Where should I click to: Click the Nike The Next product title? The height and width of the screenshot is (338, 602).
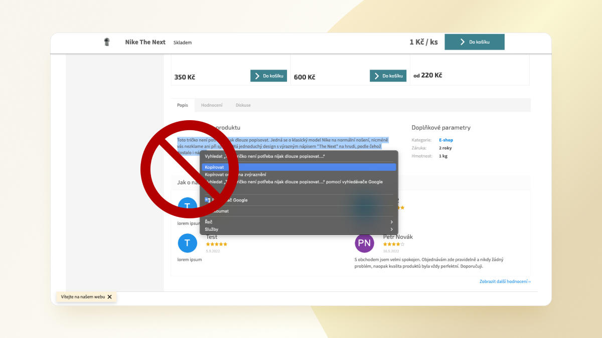pos(145,42)
